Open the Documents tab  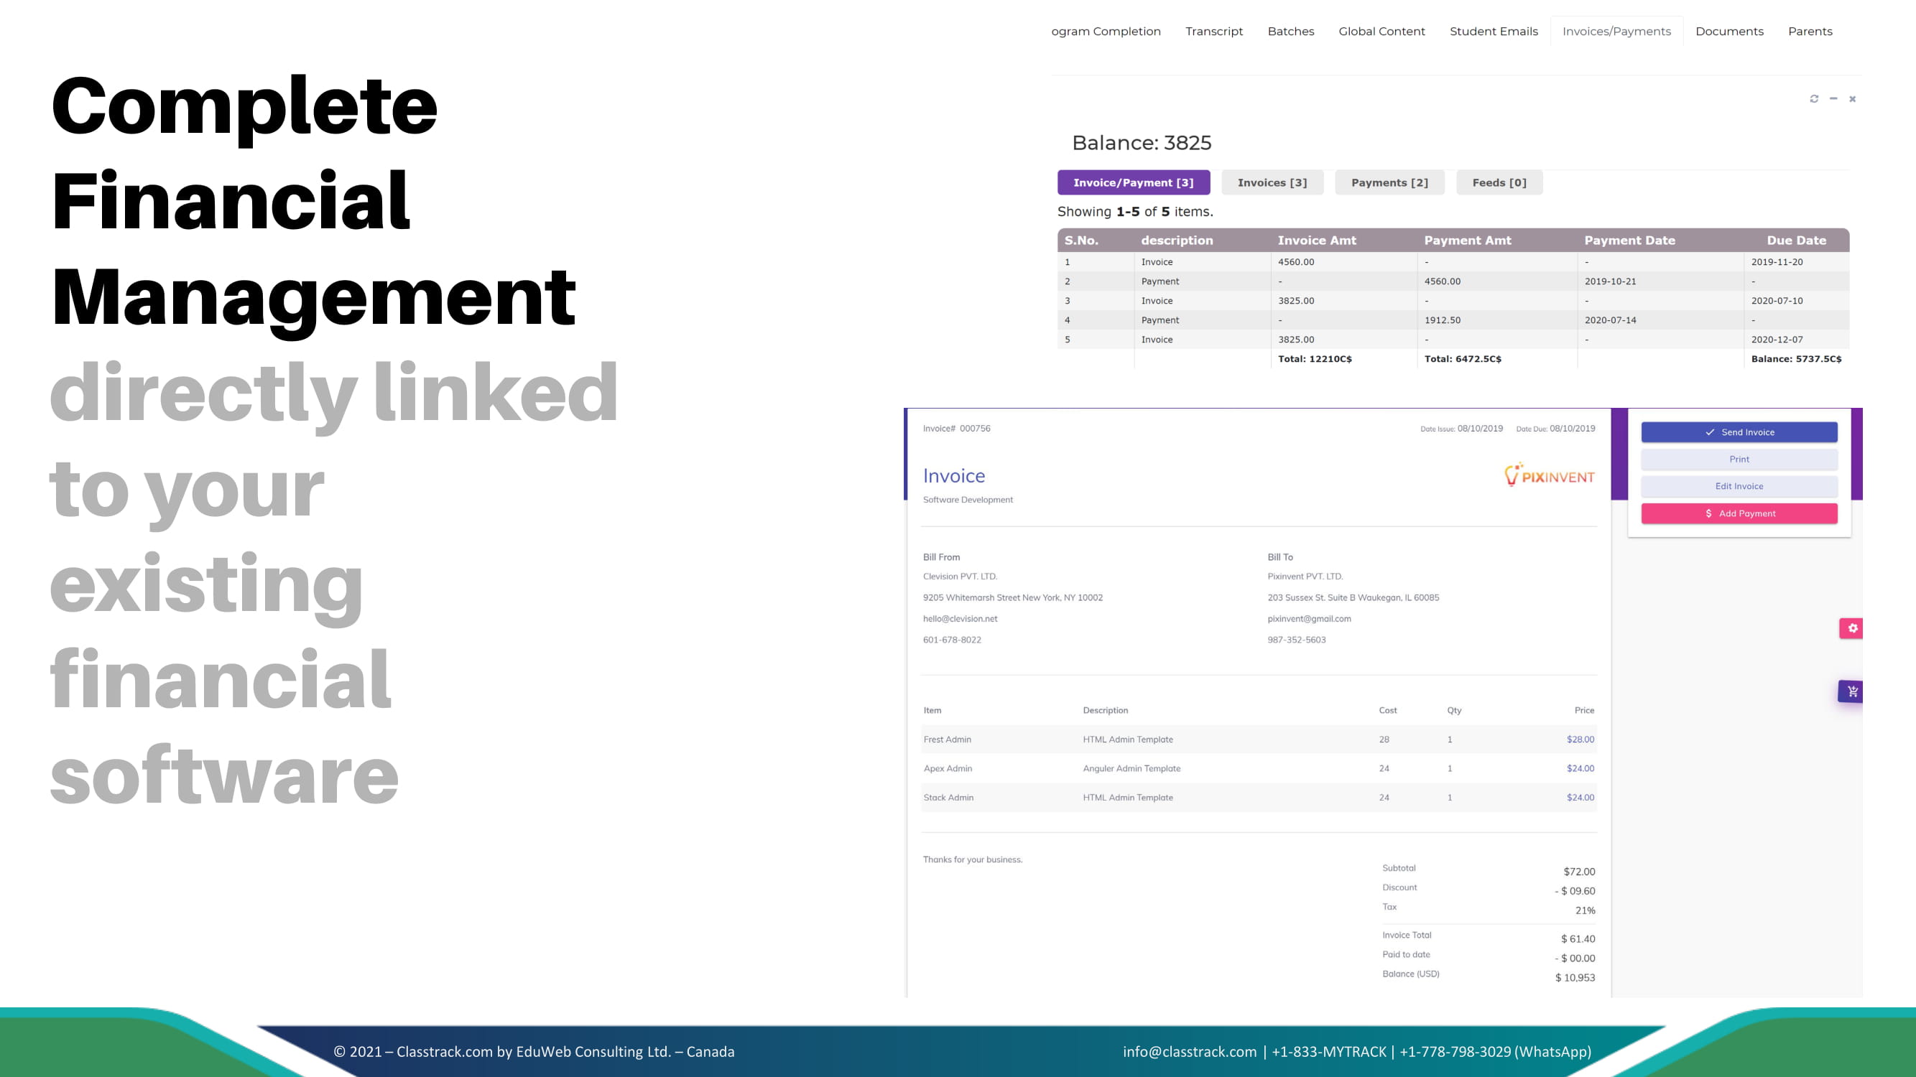1729,31
